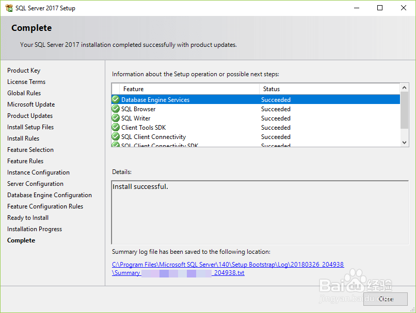The height and width of the screenshot is (313, 416).
Task: Click the feature list scrollbar thumb
Action: pyautogui.click(x=404, y=110)
